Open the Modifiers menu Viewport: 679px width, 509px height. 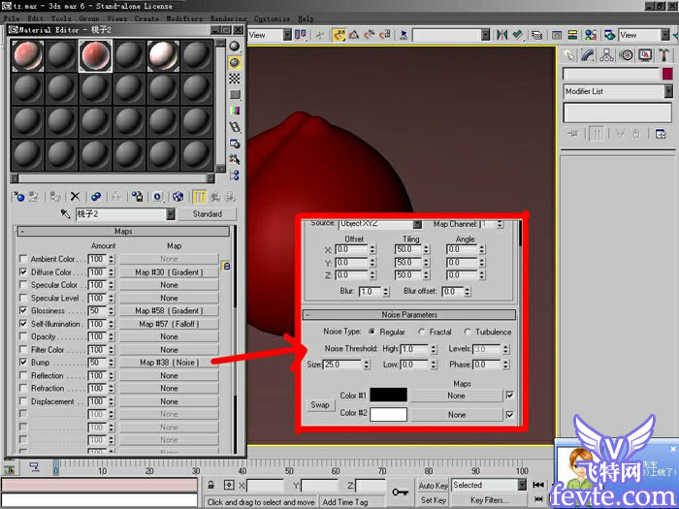click(x=184, y=18)
